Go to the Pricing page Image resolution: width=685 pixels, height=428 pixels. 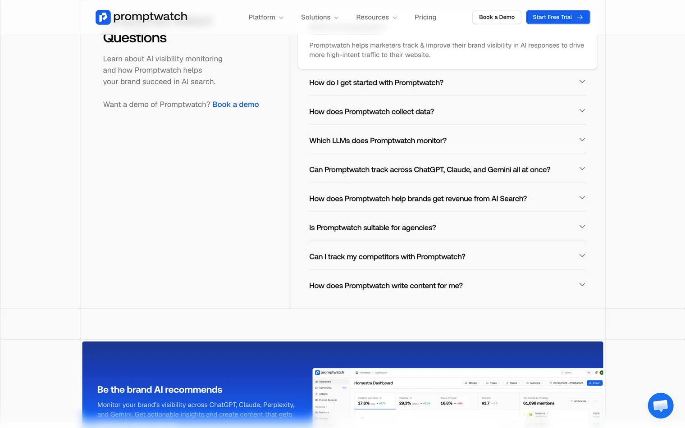click(x=425, y=17)
